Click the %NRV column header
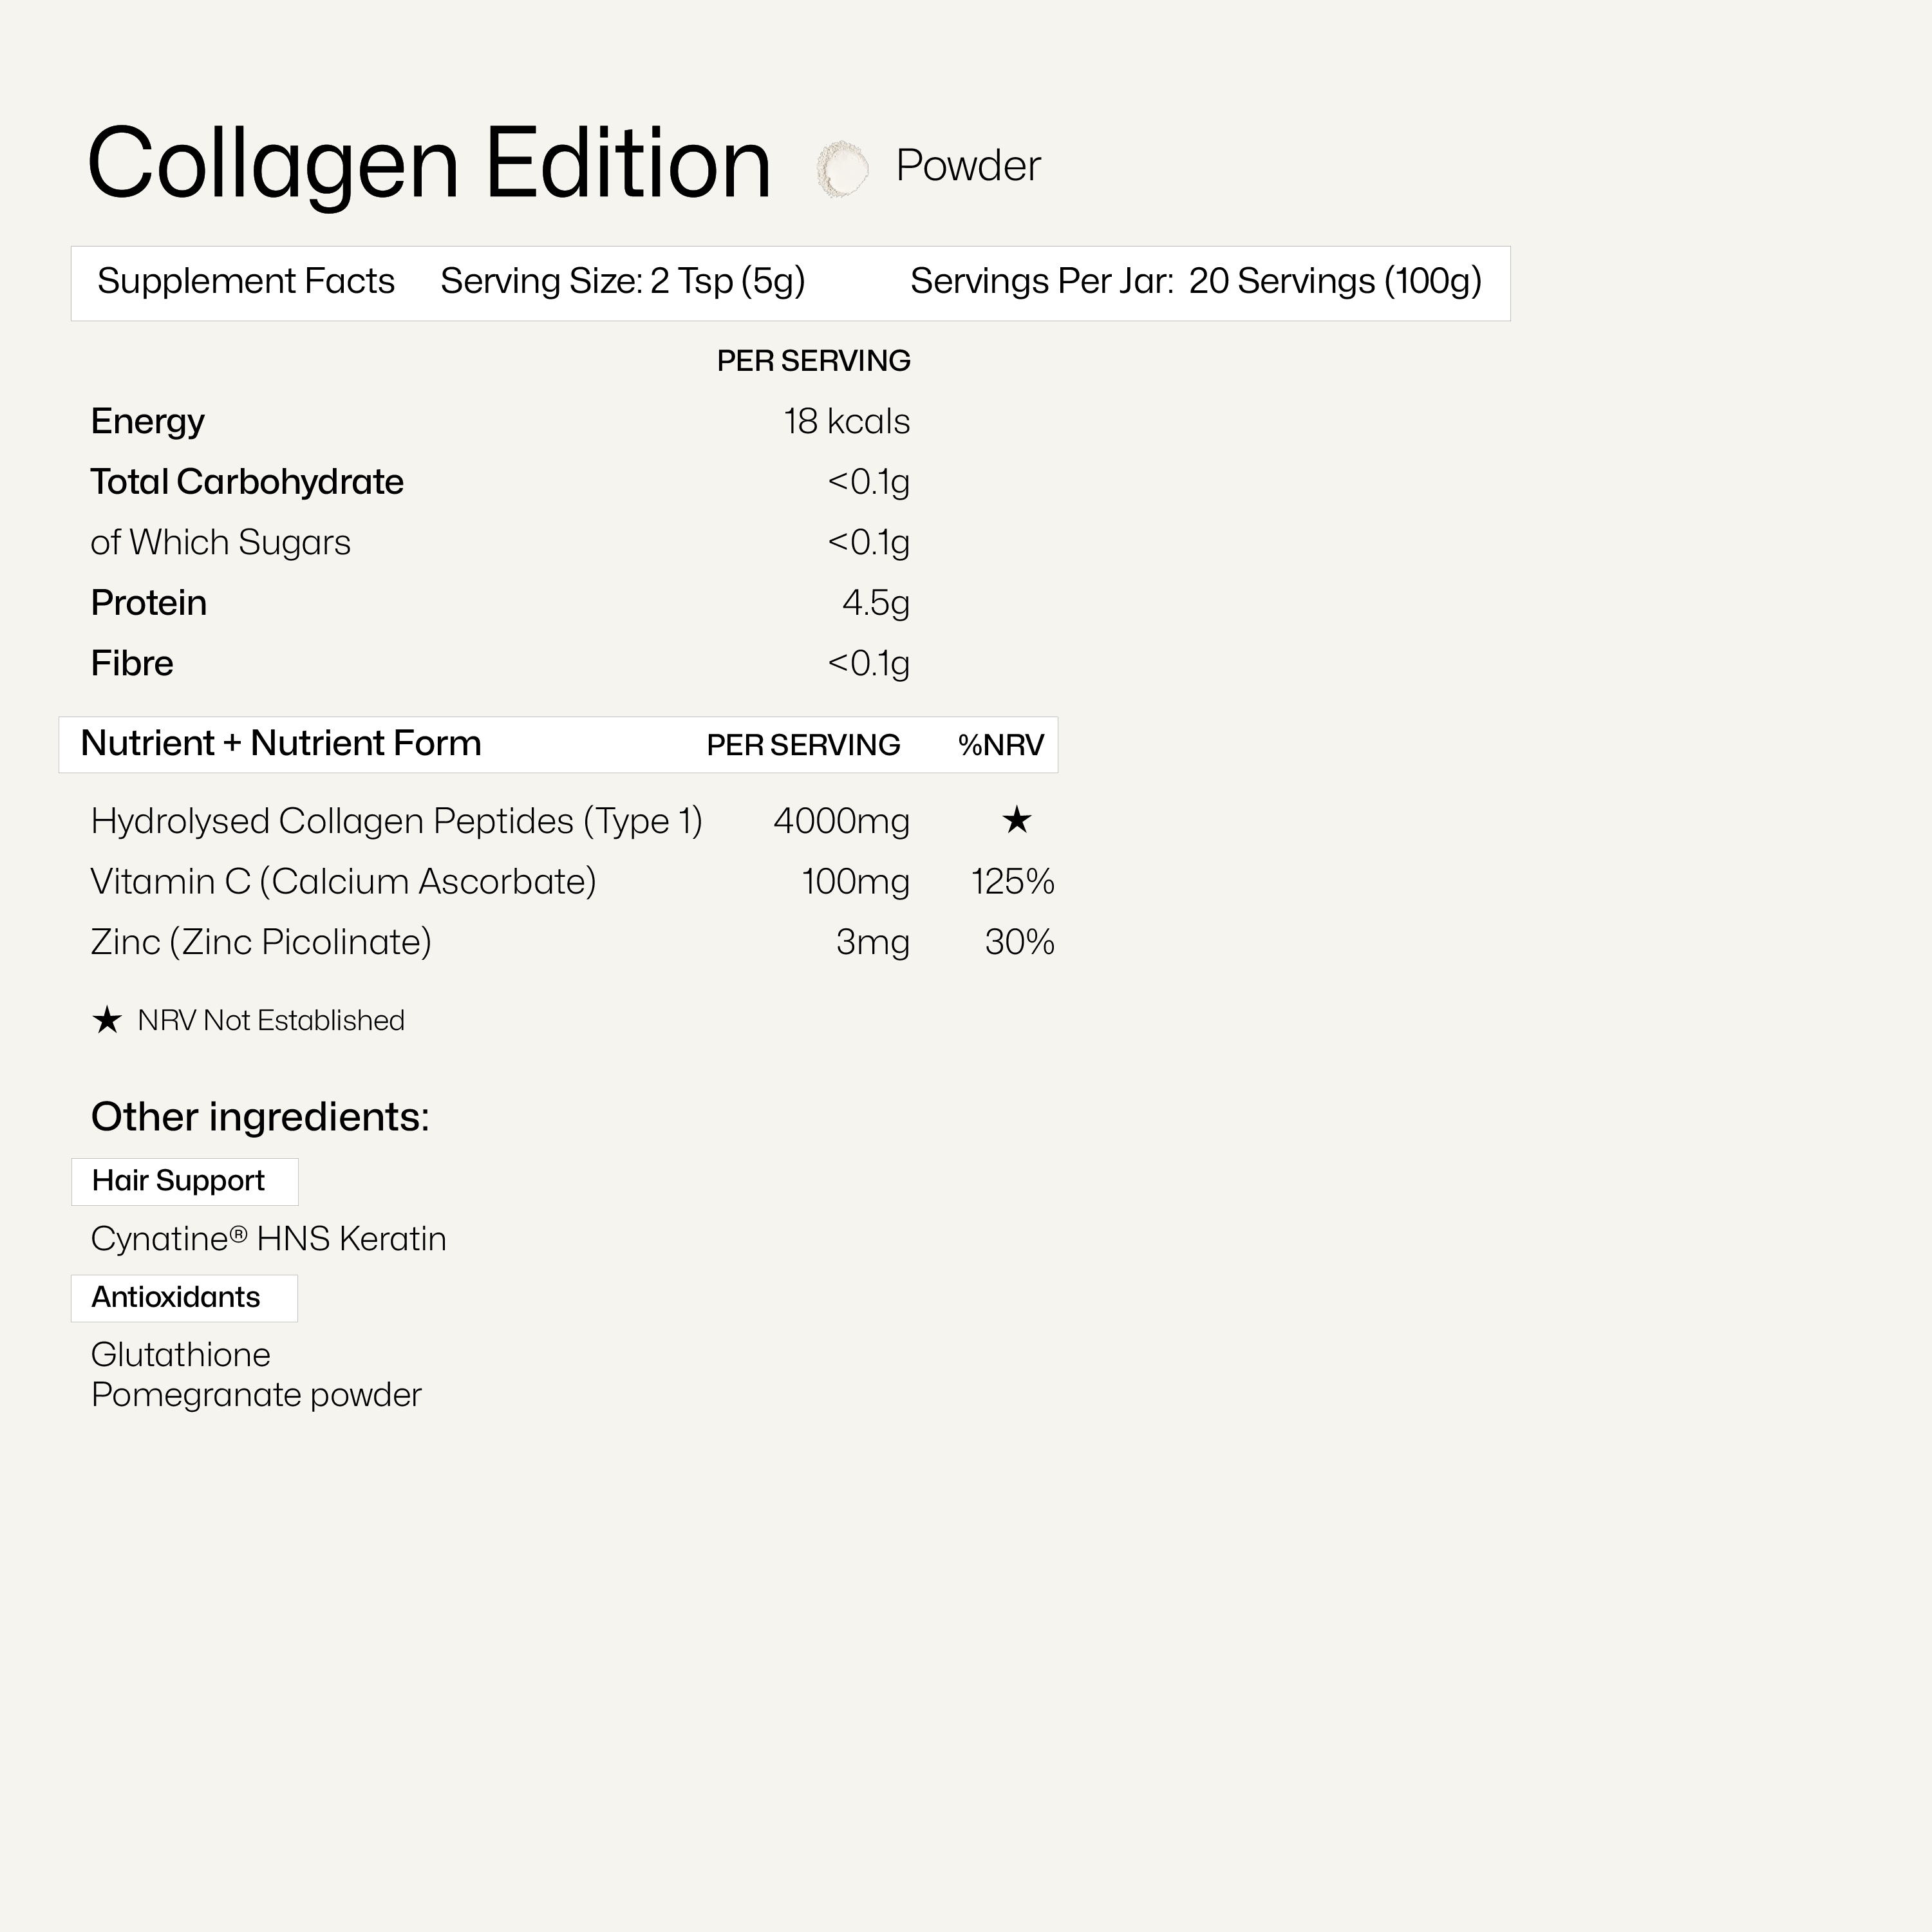Image resolution: width=1932 pixels, height=1932 pixels. click(x=1000, y=745)
